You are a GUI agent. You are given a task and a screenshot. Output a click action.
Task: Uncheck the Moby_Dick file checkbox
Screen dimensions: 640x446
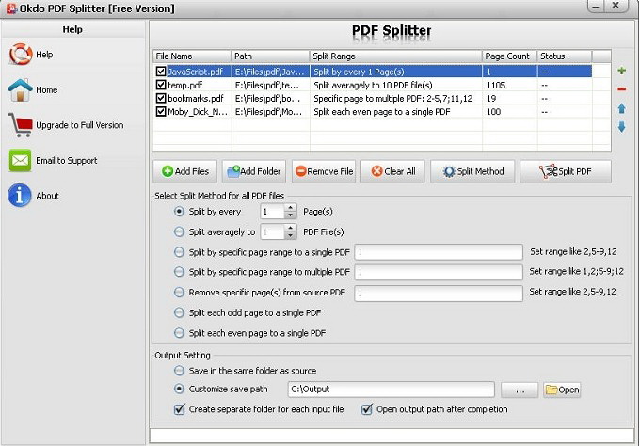(x=161, y=111)
